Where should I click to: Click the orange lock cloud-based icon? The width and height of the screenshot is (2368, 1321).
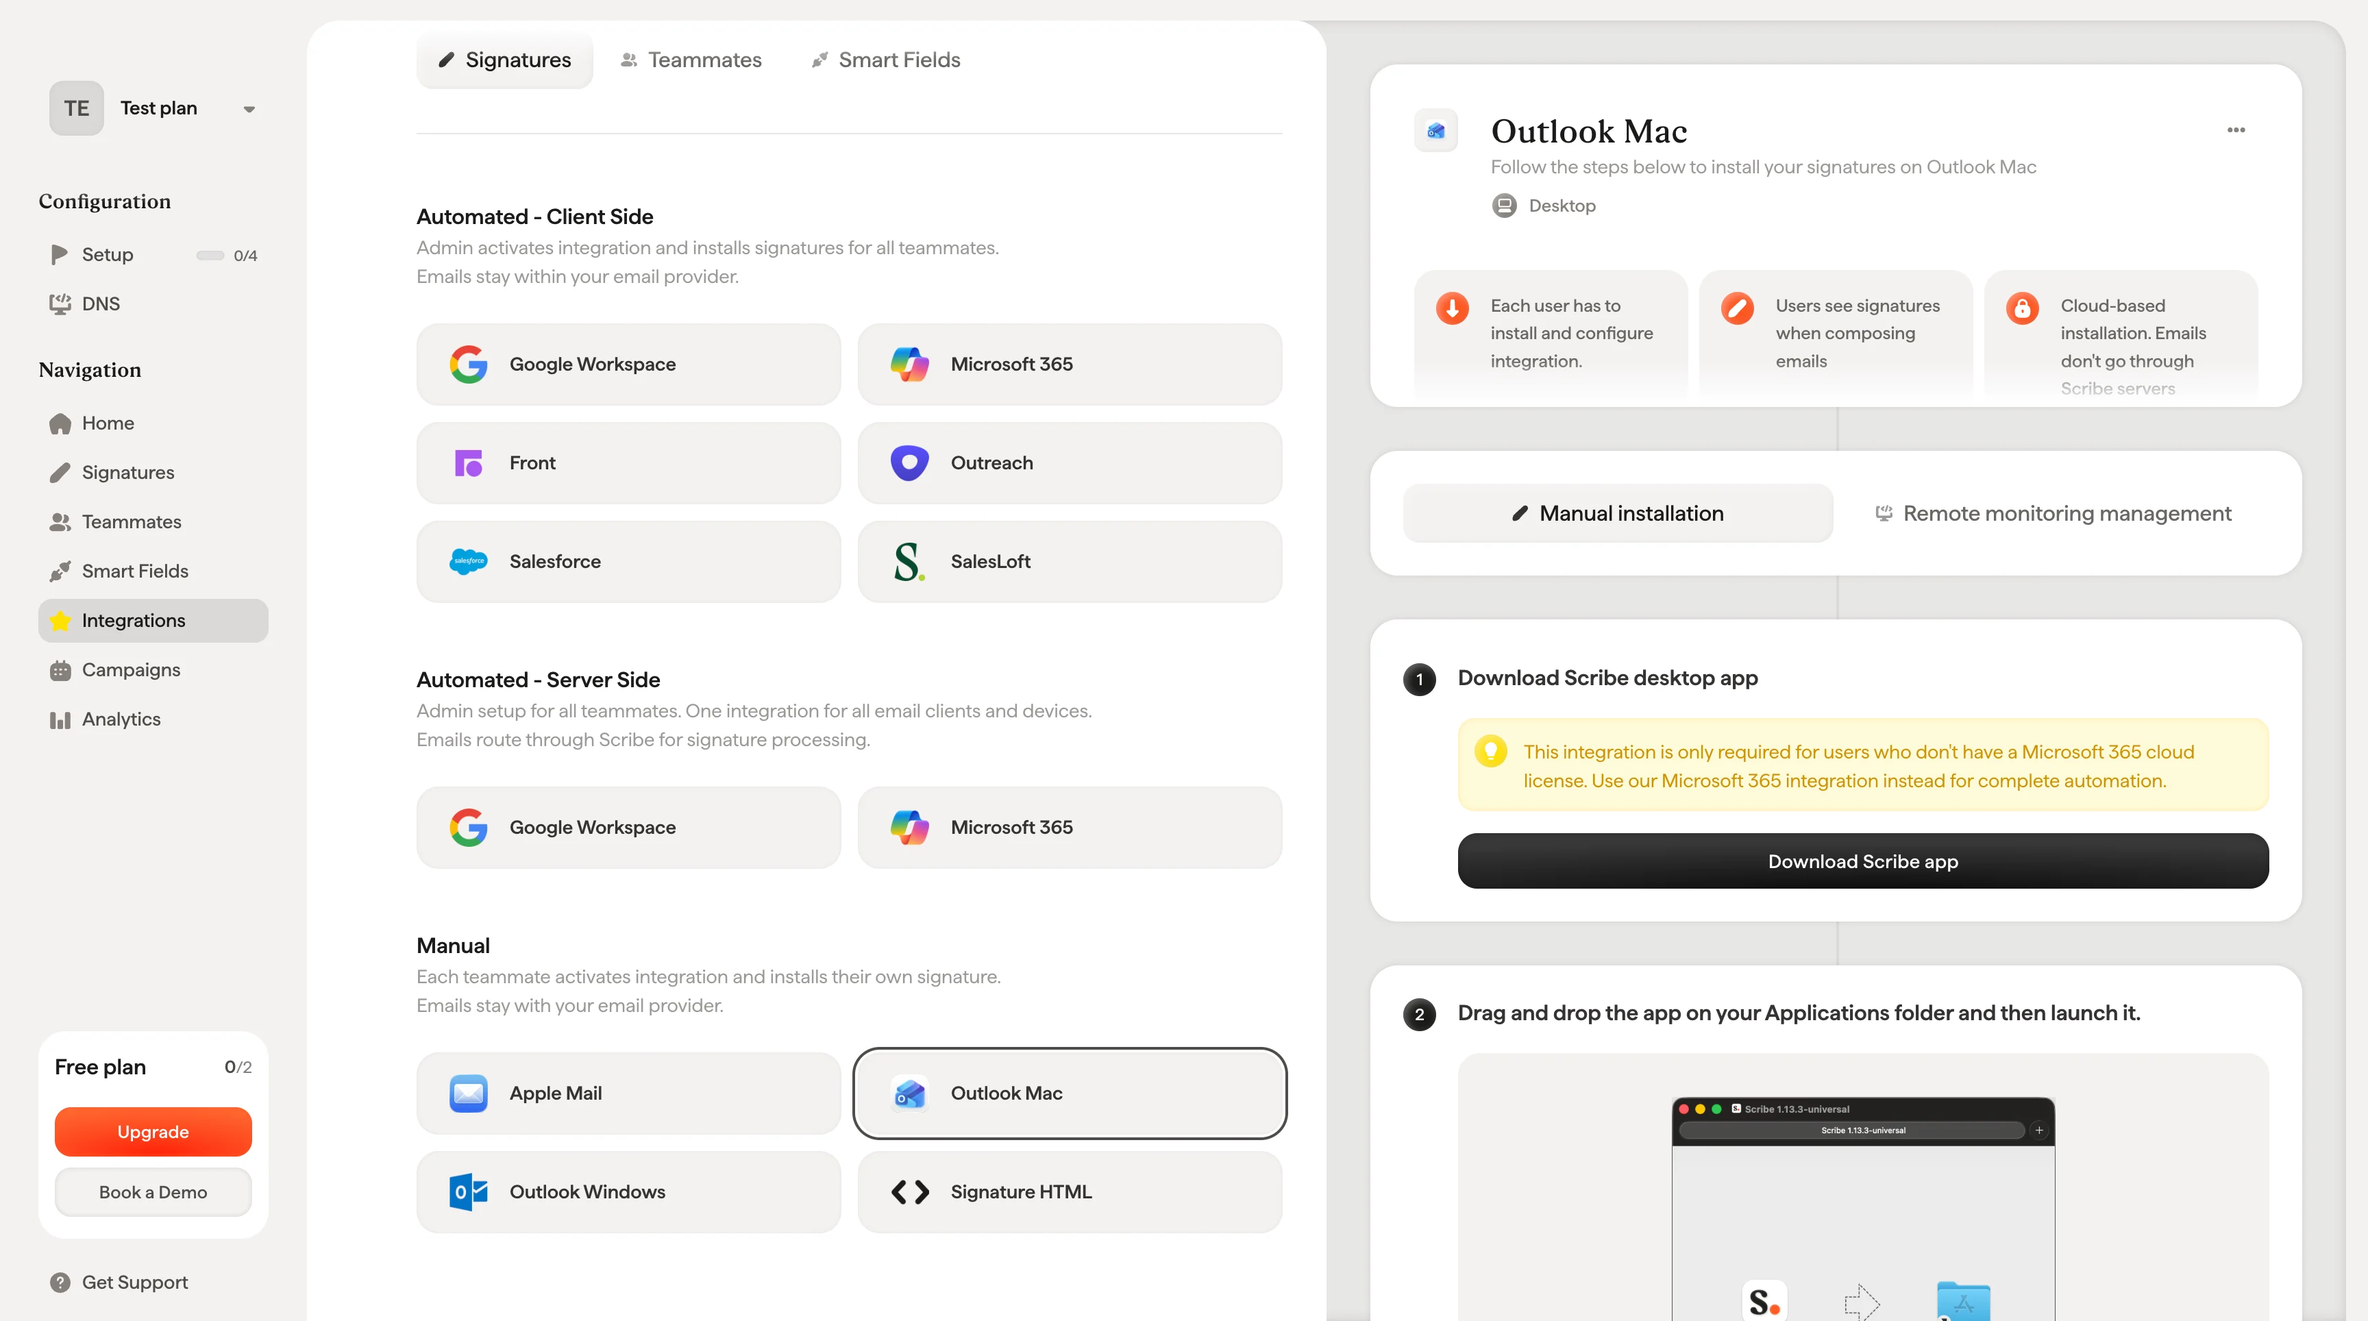tap(2023, 308)
